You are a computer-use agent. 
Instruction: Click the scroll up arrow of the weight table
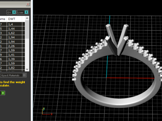(x=27, y=18)
